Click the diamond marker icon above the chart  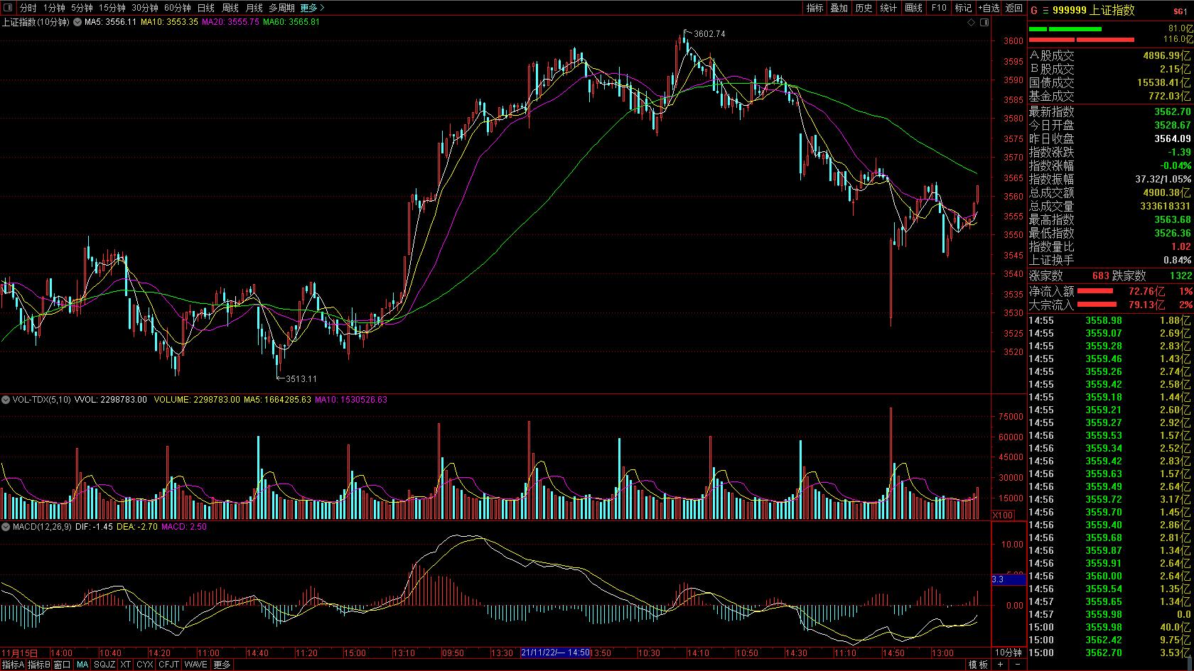click(972, 23)
